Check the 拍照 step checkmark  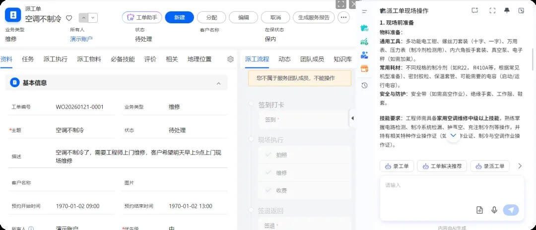pos(268,155)
